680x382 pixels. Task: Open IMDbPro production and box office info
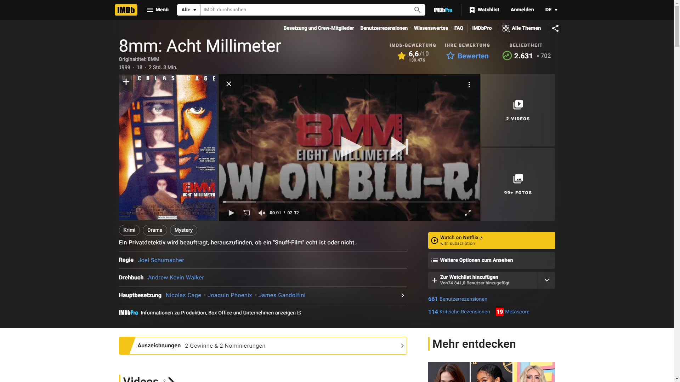click(x=210, y=313)
